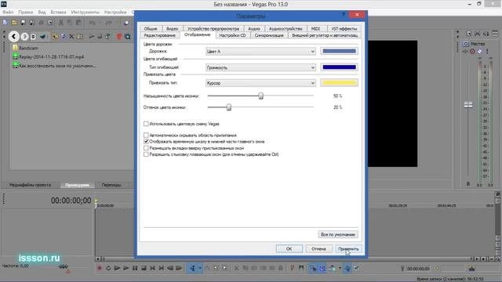Viewport: 502px width, 282px height.
Task: Click the OK button
Action: tap(289, 248)
